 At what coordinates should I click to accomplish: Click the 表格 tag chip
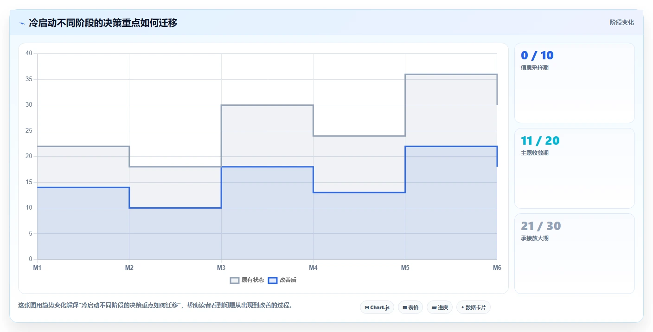click(x=410, y=307)
